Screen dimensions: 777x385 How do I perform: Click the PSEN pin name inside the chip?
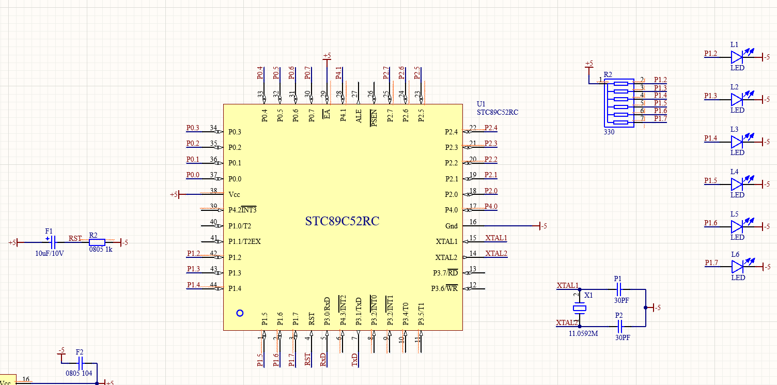375,117
